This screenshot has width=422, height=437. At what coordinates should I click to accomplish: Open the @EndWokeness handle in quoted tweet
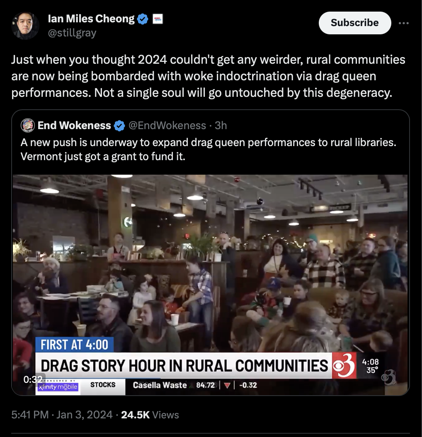167,125
